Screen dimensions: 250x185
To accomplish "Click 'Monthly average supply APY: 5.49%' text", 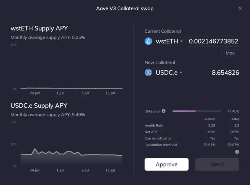I will pos(47,115).
